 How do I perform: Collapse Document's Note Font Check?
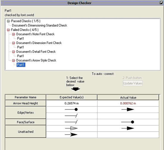[x=13, y=34]
